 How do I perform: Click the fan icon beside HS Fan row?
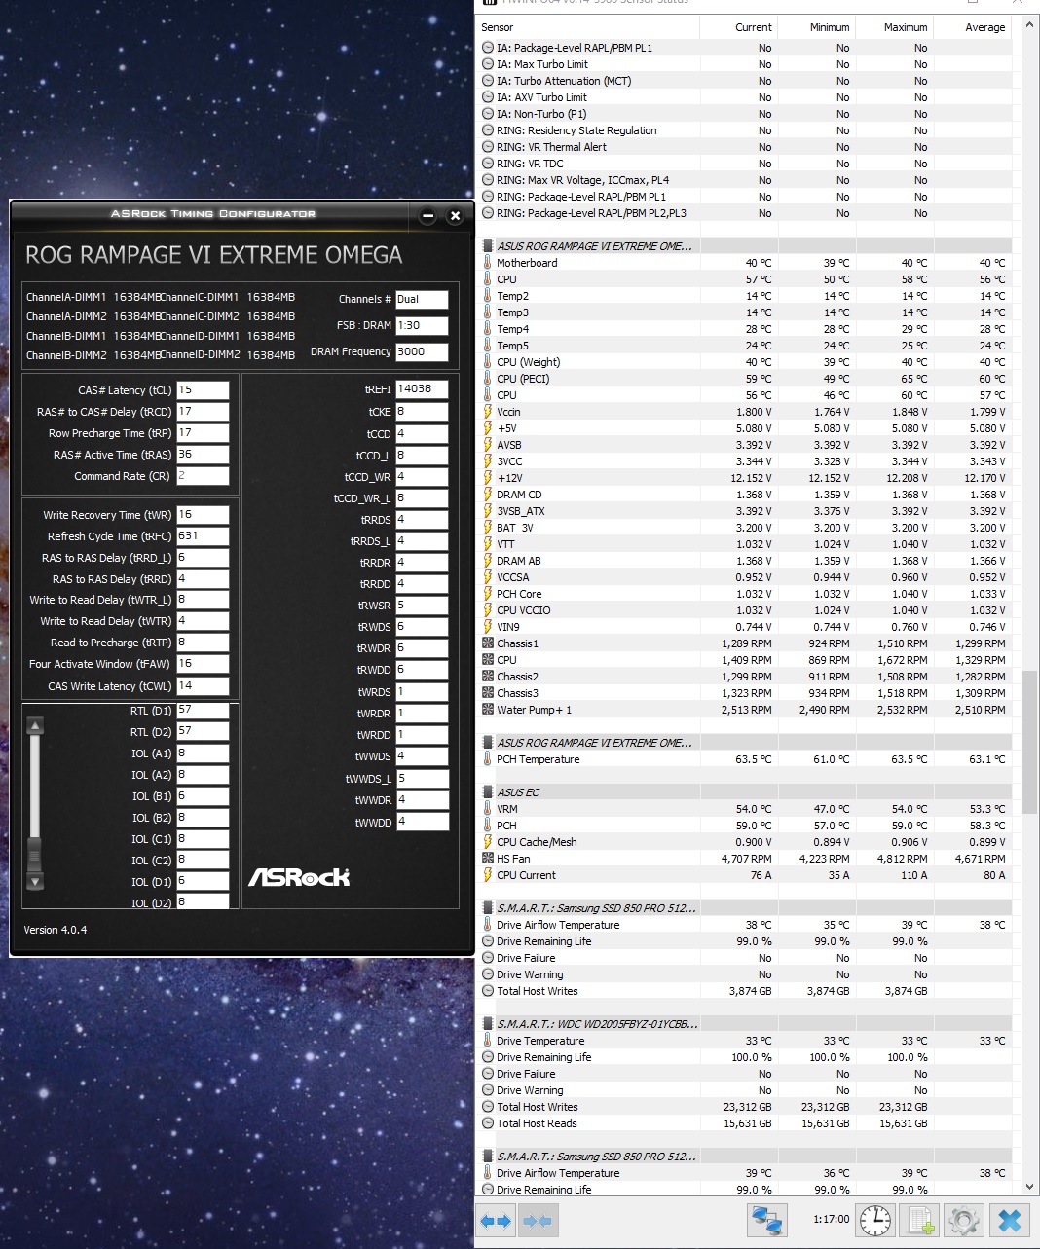488,859
